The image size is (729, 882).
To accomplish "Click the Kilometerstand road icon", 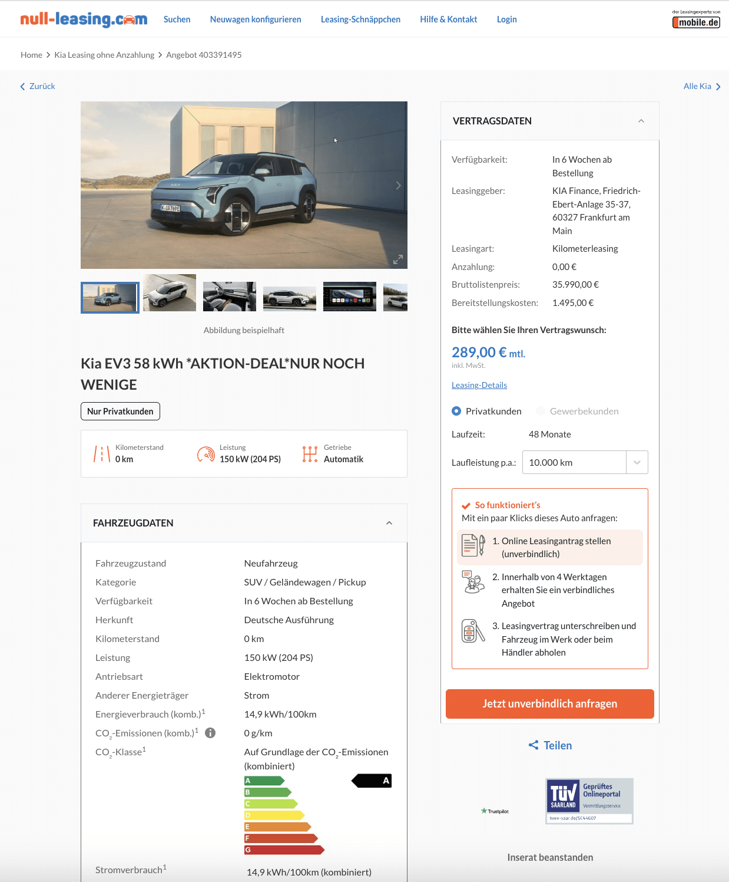I will [x=102, y=453].
